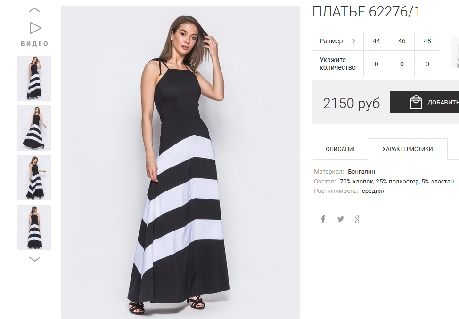Set quantity field for size 44

[x=376, y=64]
